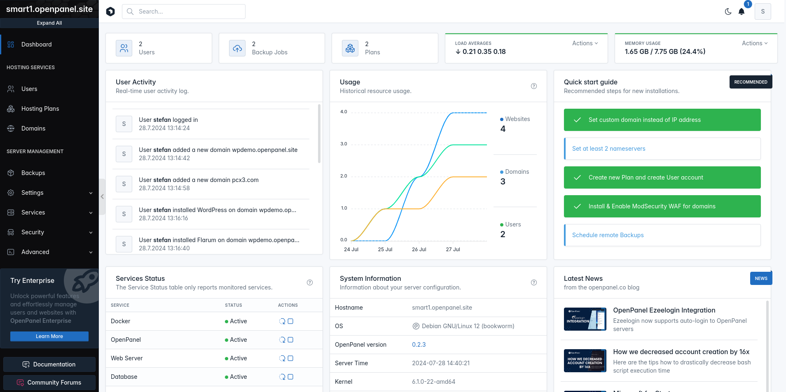This screenshot has width=786, height=392.
Task: Click the NEWS badge
Action: 761,278
